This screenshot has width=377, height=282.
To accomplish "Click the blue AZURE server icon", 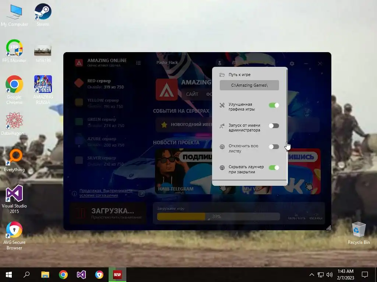I will coord(79,141).
